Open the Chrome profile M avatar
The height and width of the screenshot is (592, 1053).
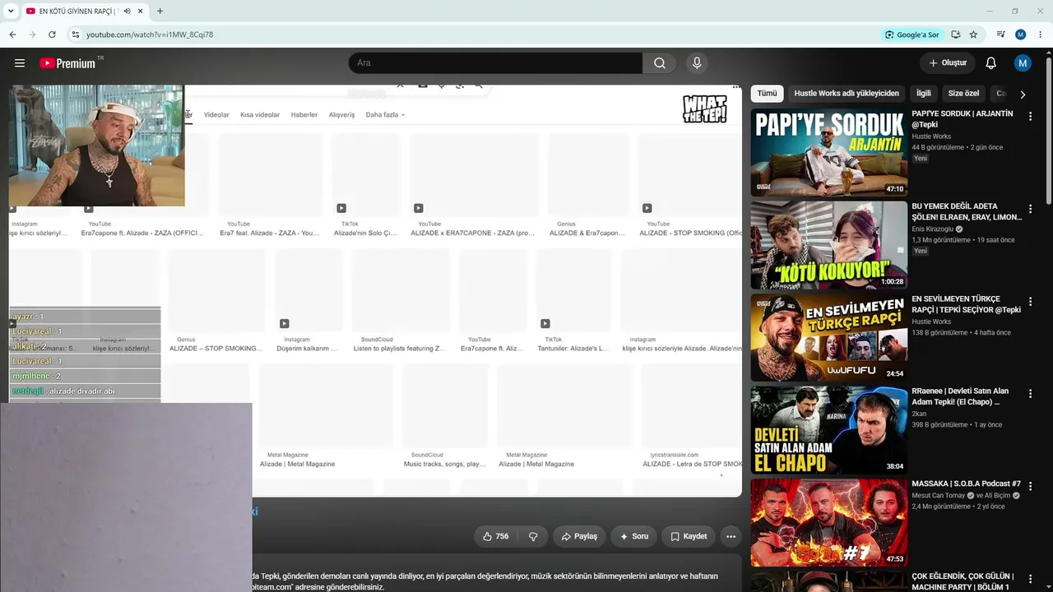pos(1020,35)
